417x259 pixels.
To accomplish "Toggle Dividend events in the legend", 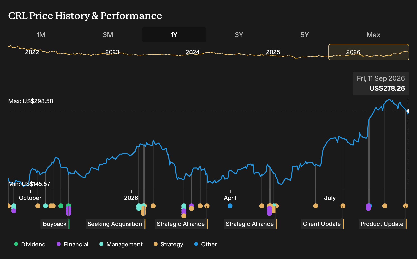I will point(30,244).
